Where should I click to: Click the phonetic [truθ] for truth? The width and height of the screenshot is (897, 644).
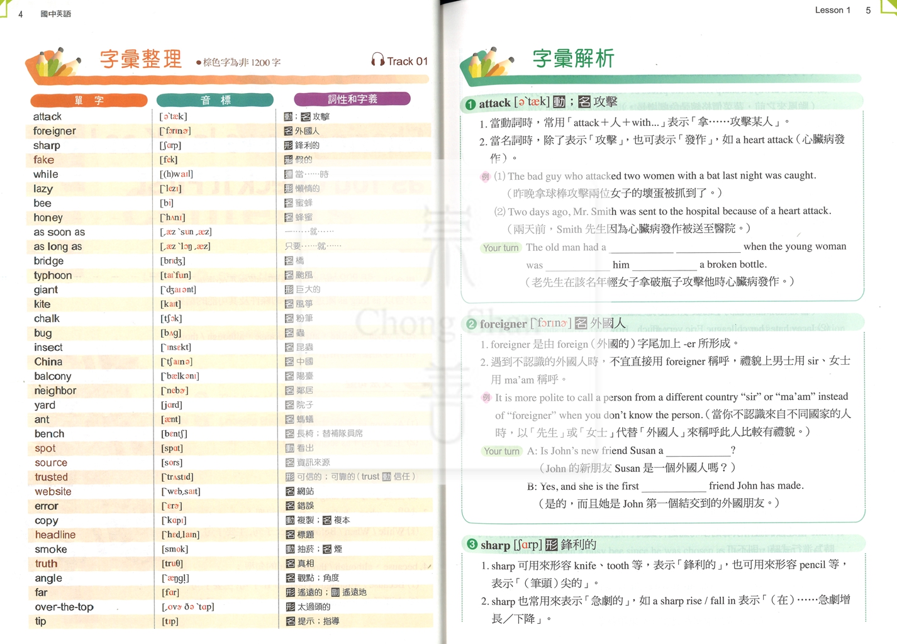(x=172, y=563)
